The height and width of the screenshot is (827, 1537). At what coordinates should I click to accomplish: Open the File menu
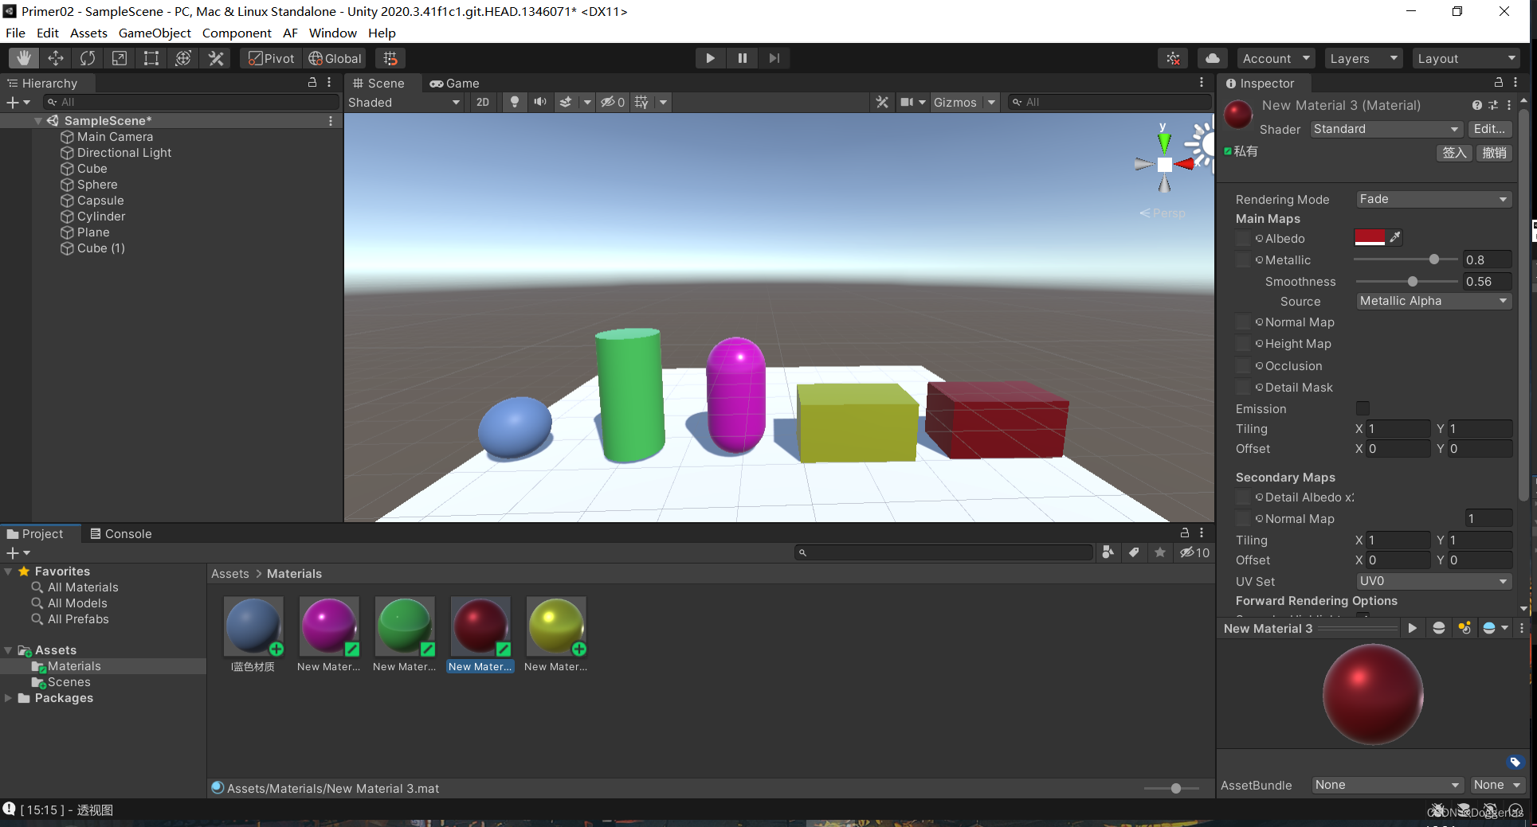pos(15,33)
